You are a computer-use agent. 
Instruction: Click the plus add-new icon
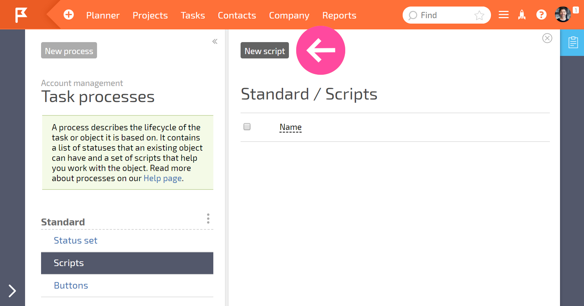tap(69, 15)
